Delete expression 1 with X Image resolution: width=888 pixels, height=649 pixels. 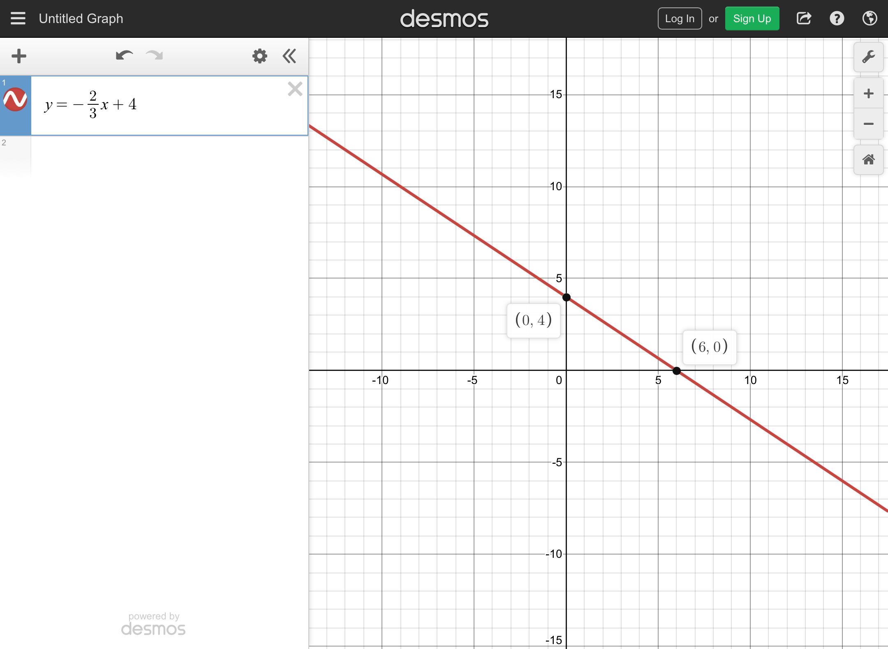tap(295, 89)
